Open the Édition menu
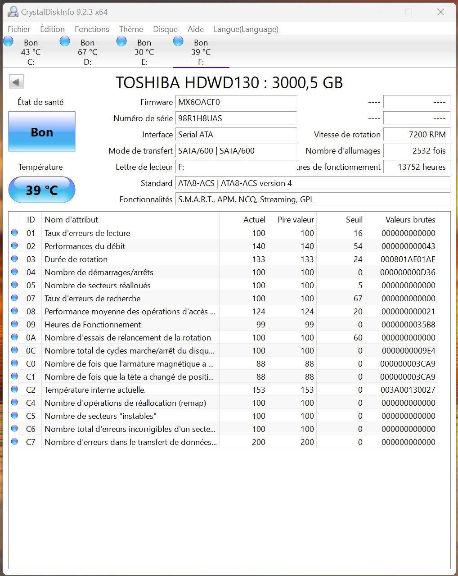 [x=52, y=29]
